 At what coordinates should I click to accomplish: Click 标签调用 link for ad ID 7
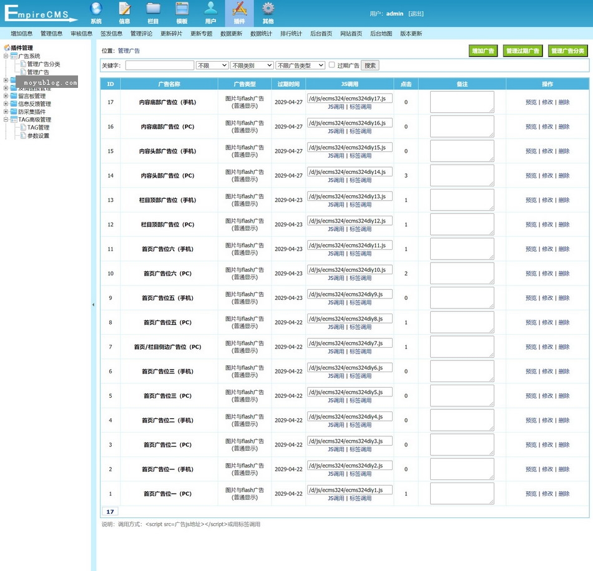coord(360,352)
